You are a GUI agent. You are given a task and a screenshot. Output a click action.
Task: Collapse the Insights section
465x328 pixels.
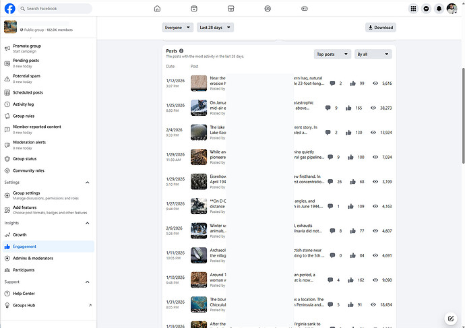pyautogui.click(x=87, y=223)
